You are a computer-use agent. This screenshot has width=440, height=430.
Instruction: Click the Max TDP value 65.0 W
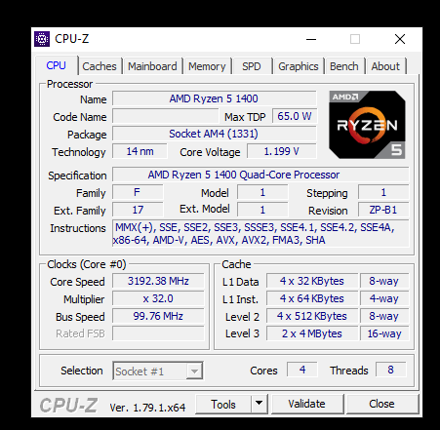pyautogui.click(x=295, y=116)
